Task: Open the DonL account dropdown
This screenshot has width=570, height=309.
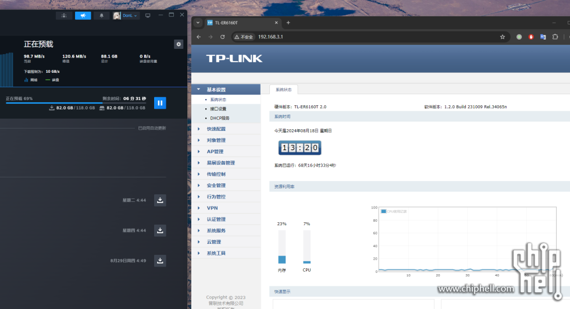Action: pyautogui.click(x=126, y=16)
